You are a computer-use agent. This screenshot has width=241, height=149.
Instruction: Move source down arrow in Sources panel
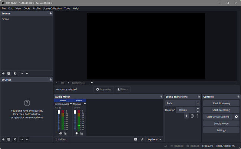coord(27,139)
